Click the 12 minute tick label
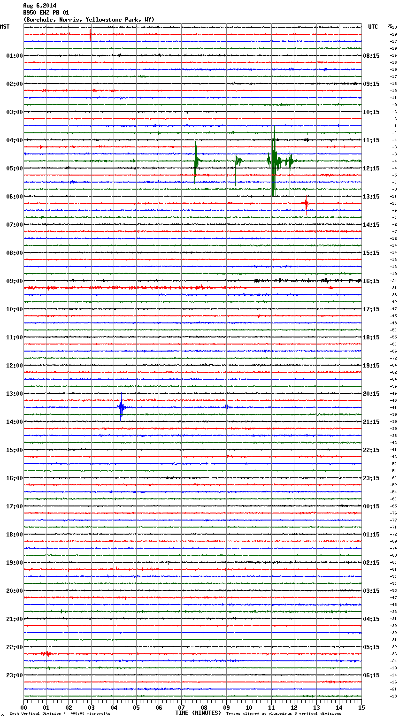Viewport: 399px width, 720px height. click(294, 708)
